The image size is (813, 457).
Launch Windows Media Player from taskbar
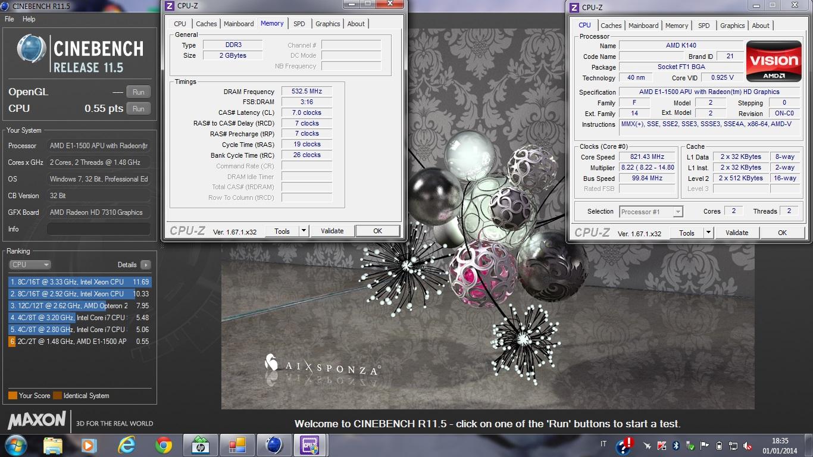click(89, 445)
